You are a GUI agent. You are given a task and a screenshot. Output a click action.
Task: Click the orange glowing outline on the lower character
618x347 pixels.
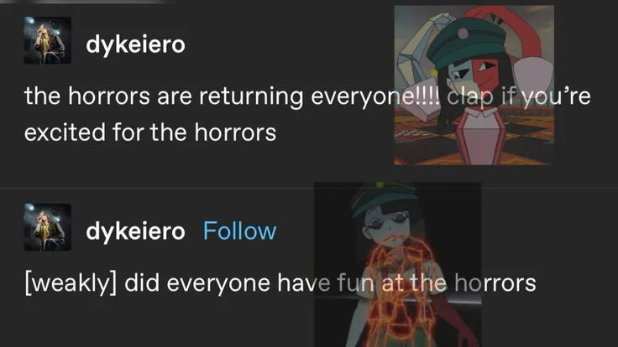398,291
